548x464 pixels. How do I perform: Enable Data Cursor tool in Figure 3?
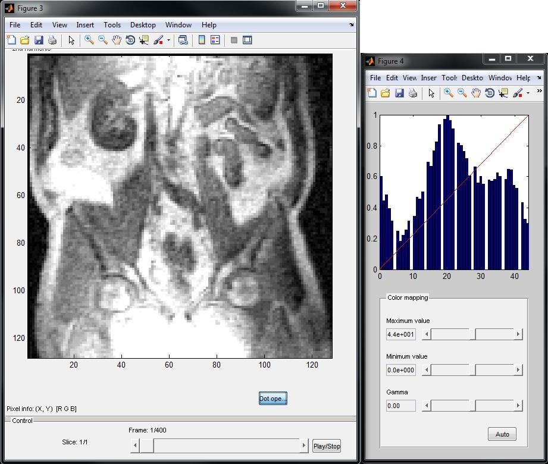[x=143, y=40]
